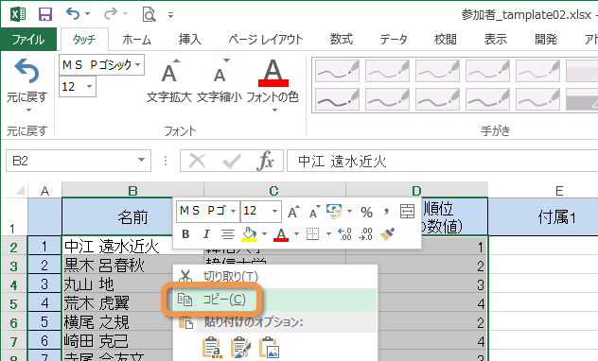The width and height of the screenshot is (598, 361).
Task: Click mini toolbar increase font size icon
Action: click(293, 212)
